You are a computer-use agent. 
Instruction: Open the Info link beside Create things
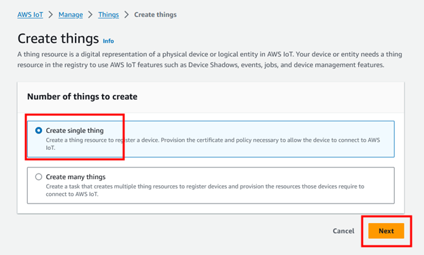[x=108, y=41]
